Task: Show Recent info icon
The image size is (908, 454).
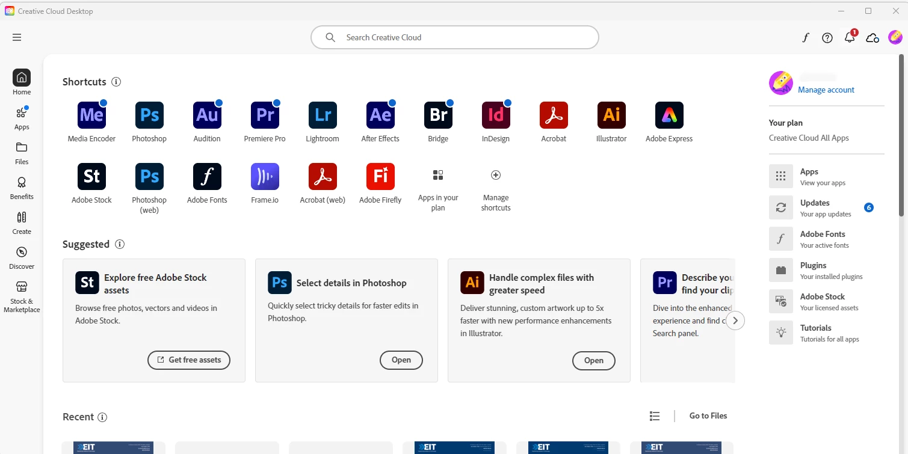Action: 102,417
